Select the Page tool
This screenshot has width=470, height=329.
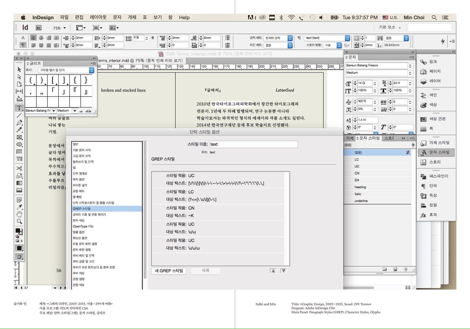[x=19, y=84]
